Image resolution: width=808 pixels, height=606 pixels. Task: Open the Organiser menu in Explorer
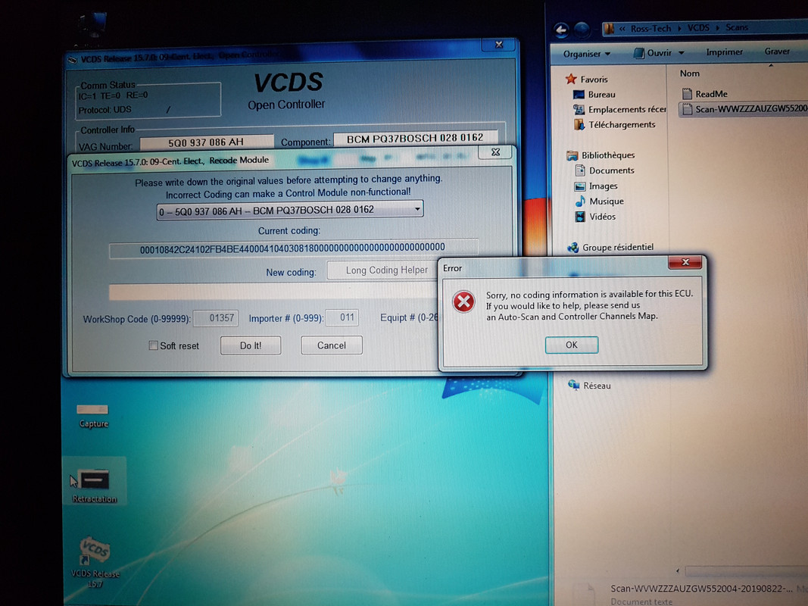pos(586,54)
